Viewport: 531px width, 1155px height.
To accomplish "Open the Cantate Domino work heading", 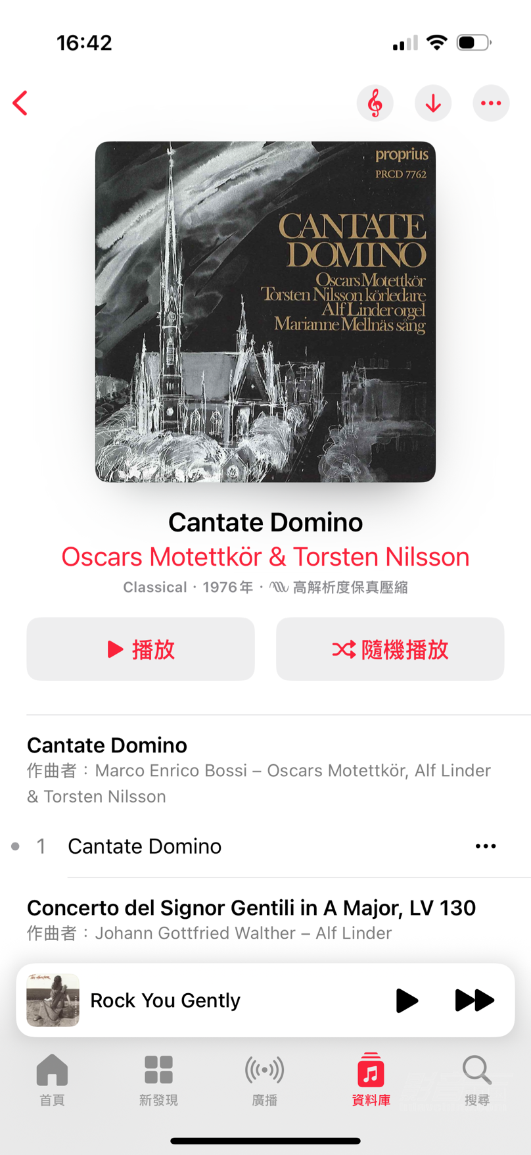I will tap(107, 745).
